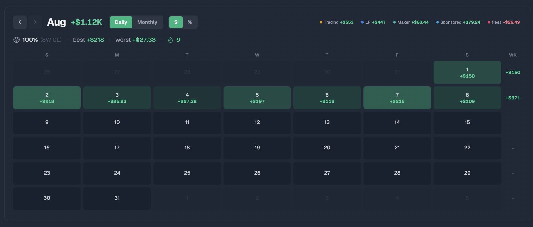Switch to Monthly view
The image size is (533, 227).
[x=147, y=22]
